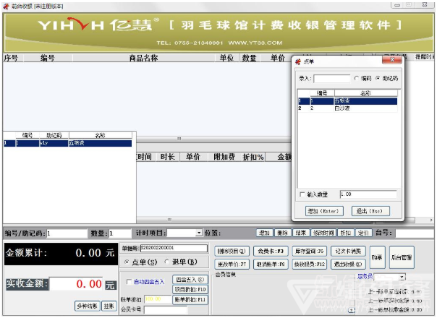Click the 商品名称 column header
The height and width of the screenshot is (318, 437).
[x=143, y=58]
